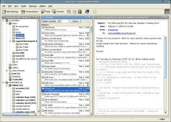The width and height of the screenshot is (171, 122).
Task: Collapse the frederikdietz.de account node
Action: pos(3,82)
